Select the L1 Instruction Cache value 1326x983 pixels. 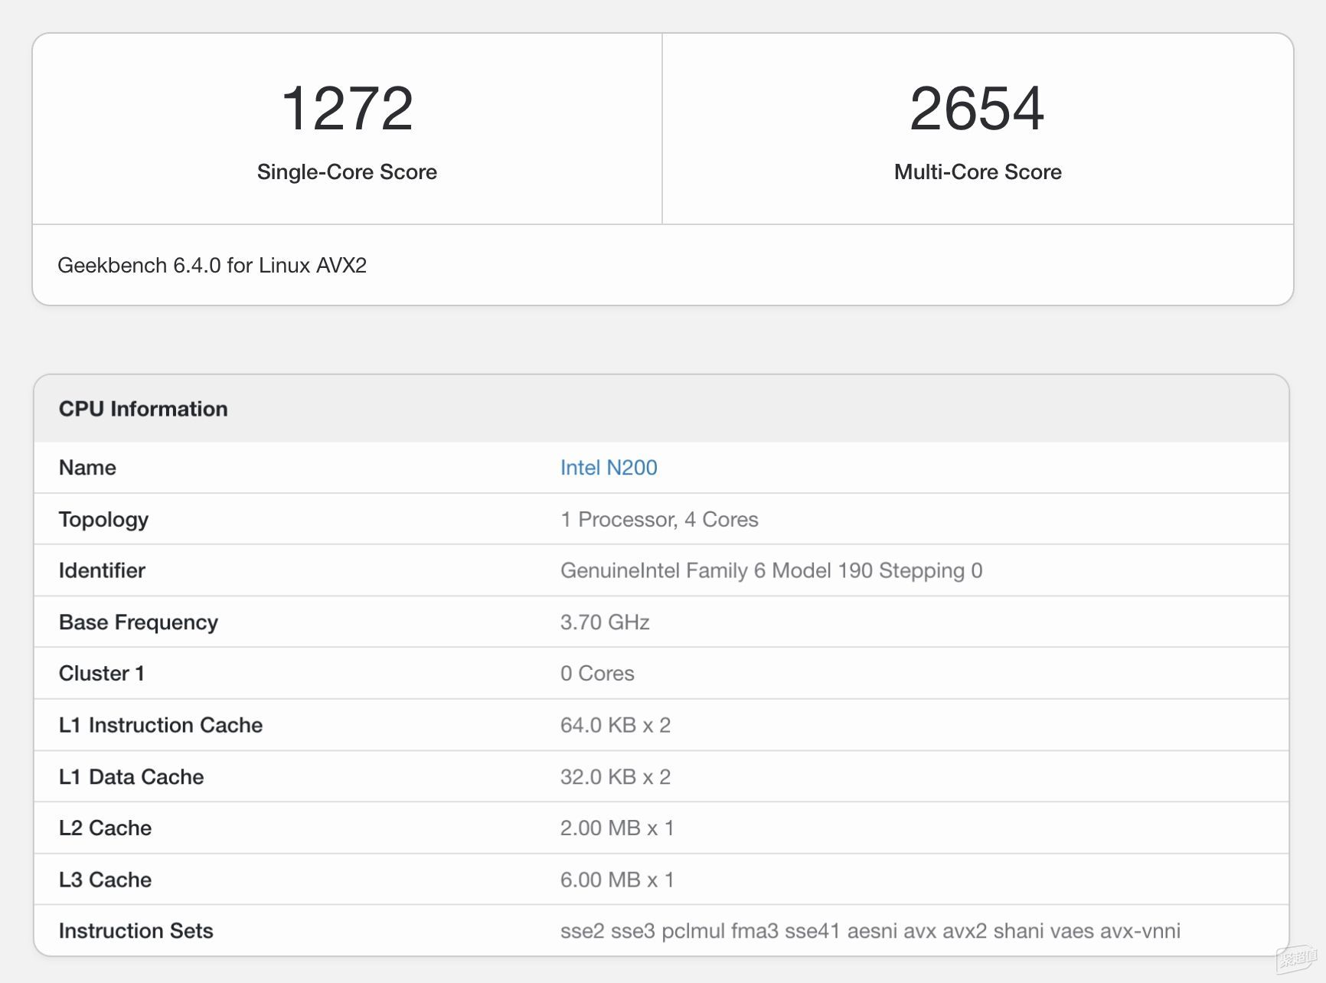(x=616, y=725)
